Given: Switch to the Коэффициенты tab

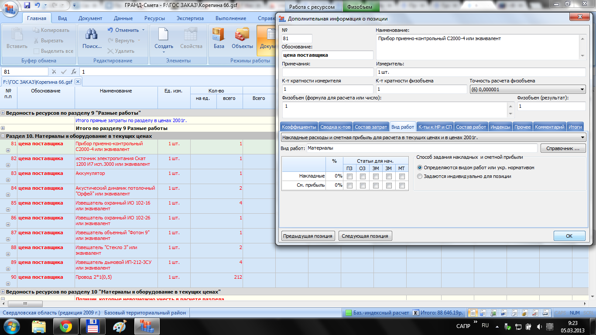Looking at the screenshot, I should pyautogui.click(x=298, y=127).
